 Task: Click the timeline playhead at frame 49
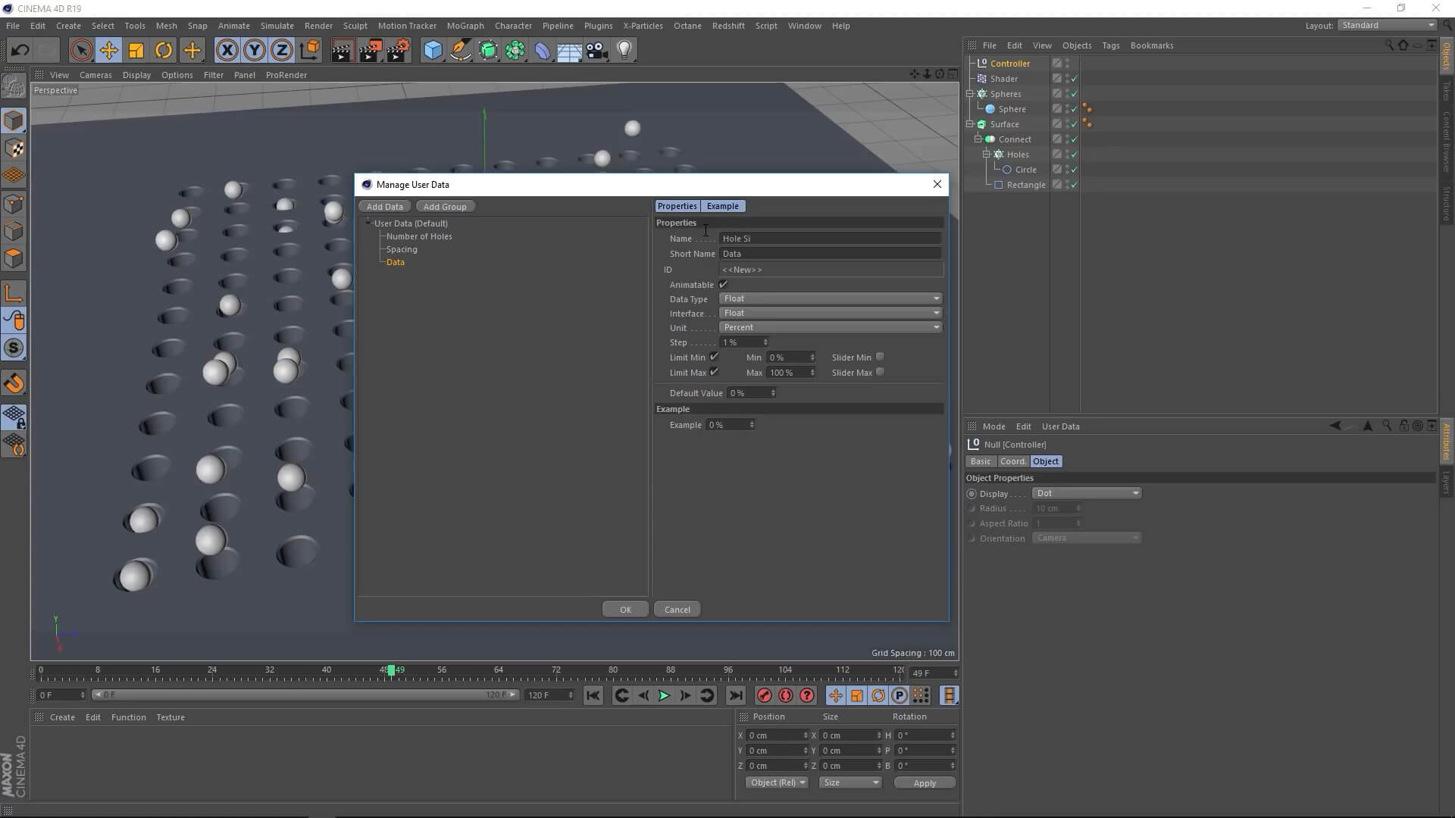391,670
